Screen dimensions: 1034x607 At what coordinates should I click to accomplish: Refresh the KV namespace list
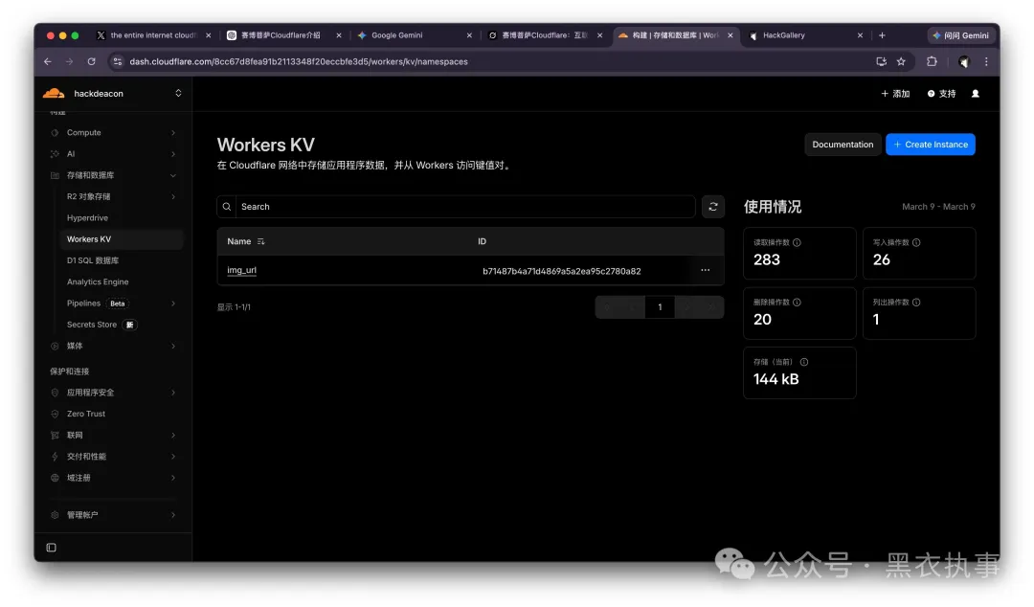click(x=713, y=207)
